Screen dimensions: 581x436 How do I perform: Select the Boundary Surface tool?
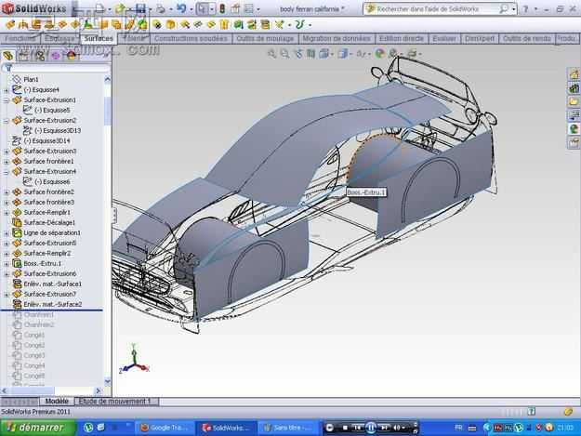62,25
